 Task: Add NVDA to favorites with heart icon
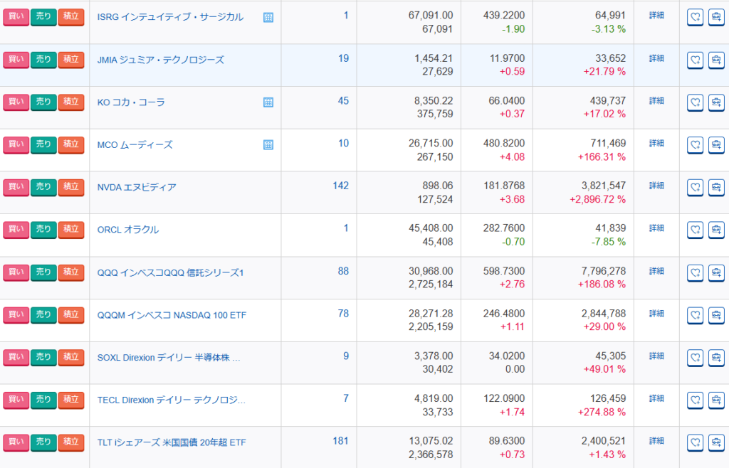coord(695,188)
